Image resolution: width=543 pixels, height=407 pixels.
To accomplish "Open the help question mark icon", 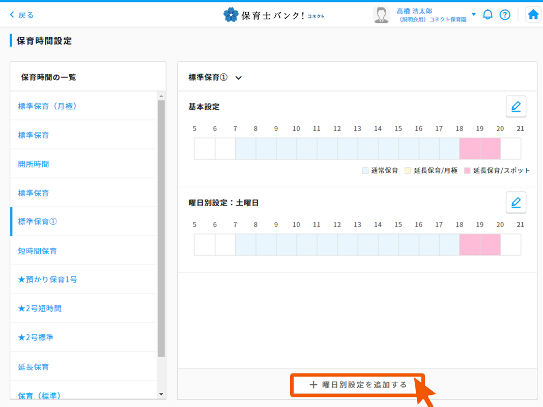I will (504, 15).
